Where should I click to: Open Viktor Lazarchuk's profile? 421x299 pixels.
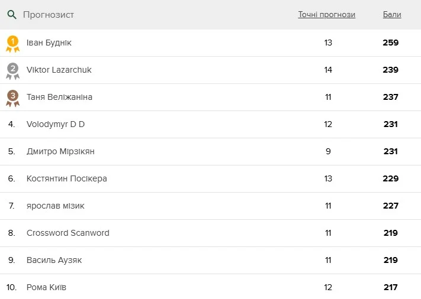pos(59,70)
